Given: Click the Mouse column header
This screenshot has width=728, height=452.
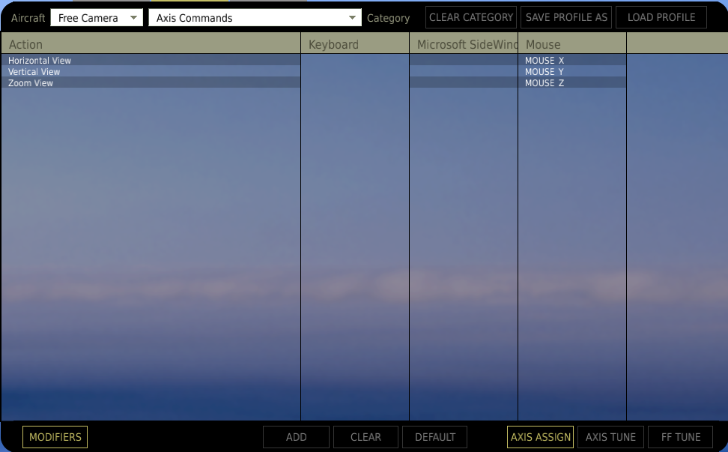Looking at the screenshot, I should [x=572, y=44].
